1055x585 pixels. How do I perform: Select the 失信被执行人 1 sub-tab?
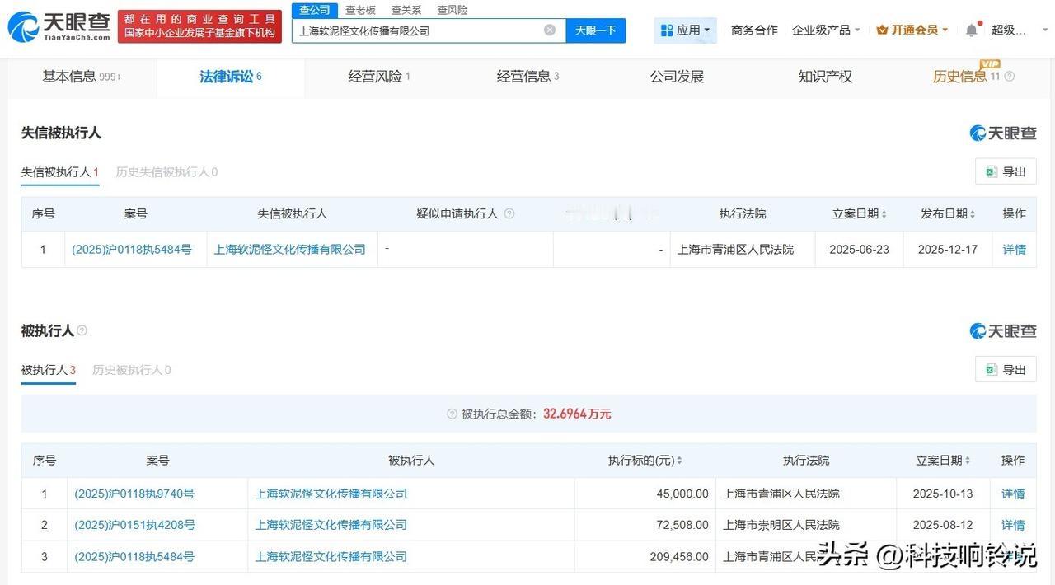[x=60, y=172]
